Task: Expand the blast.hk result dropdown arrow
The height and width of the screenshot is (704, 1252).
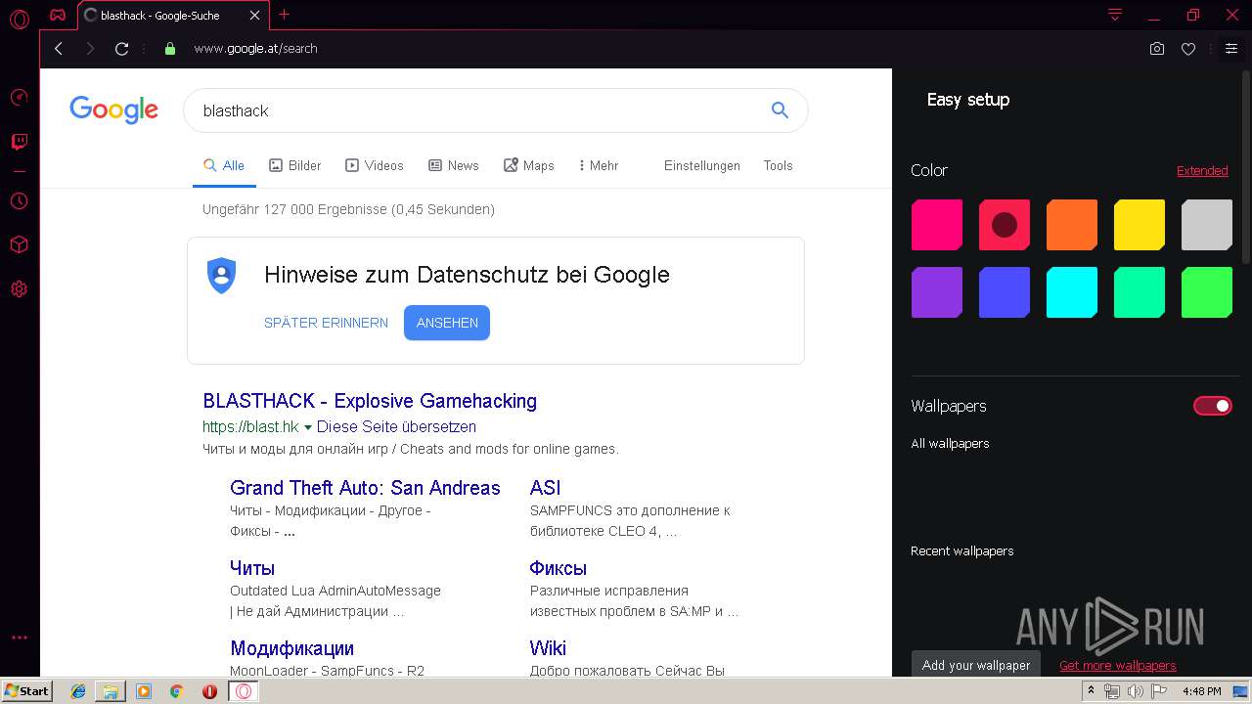Action: (x=308, y=427)
